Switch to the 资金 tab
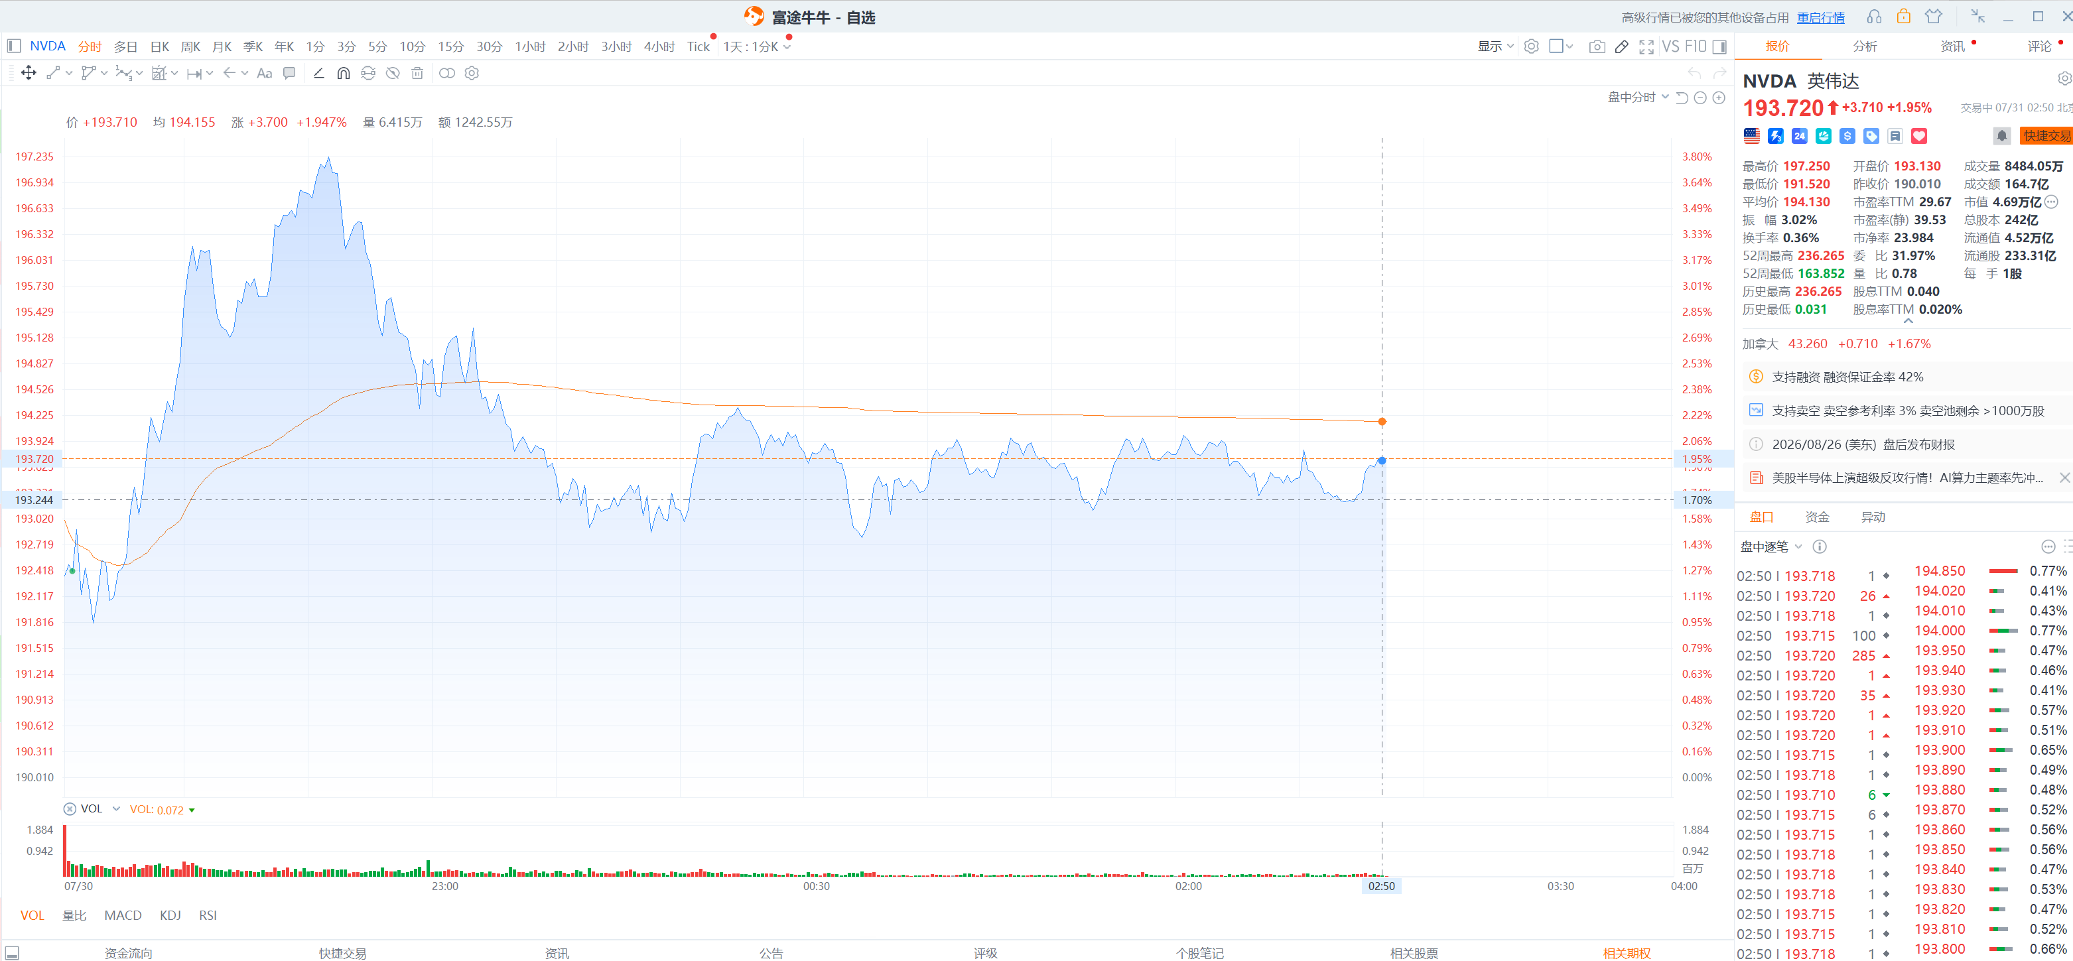Screen dimensions: 2073x961 [1817, 517]
